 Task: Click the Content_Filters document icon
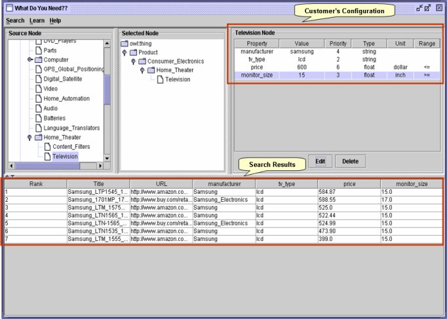(x=47, y=147)
